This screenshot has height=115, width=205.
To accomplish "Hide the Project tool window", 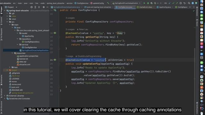I will [47, 7].
